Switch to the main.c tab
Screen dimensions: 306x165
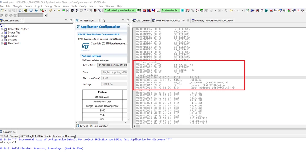point(142,20)
